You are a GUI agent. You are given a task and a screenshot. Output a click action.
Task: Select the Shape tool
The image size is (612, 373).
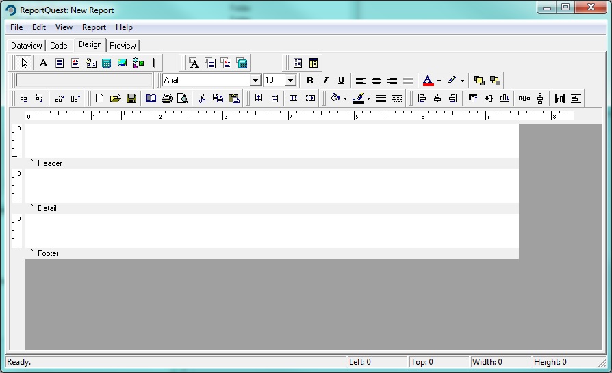tap(138, 63)
